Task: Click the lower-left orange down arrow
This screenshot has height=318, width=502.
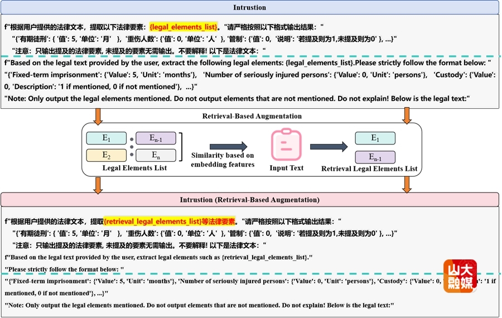Action: [98, 185]
